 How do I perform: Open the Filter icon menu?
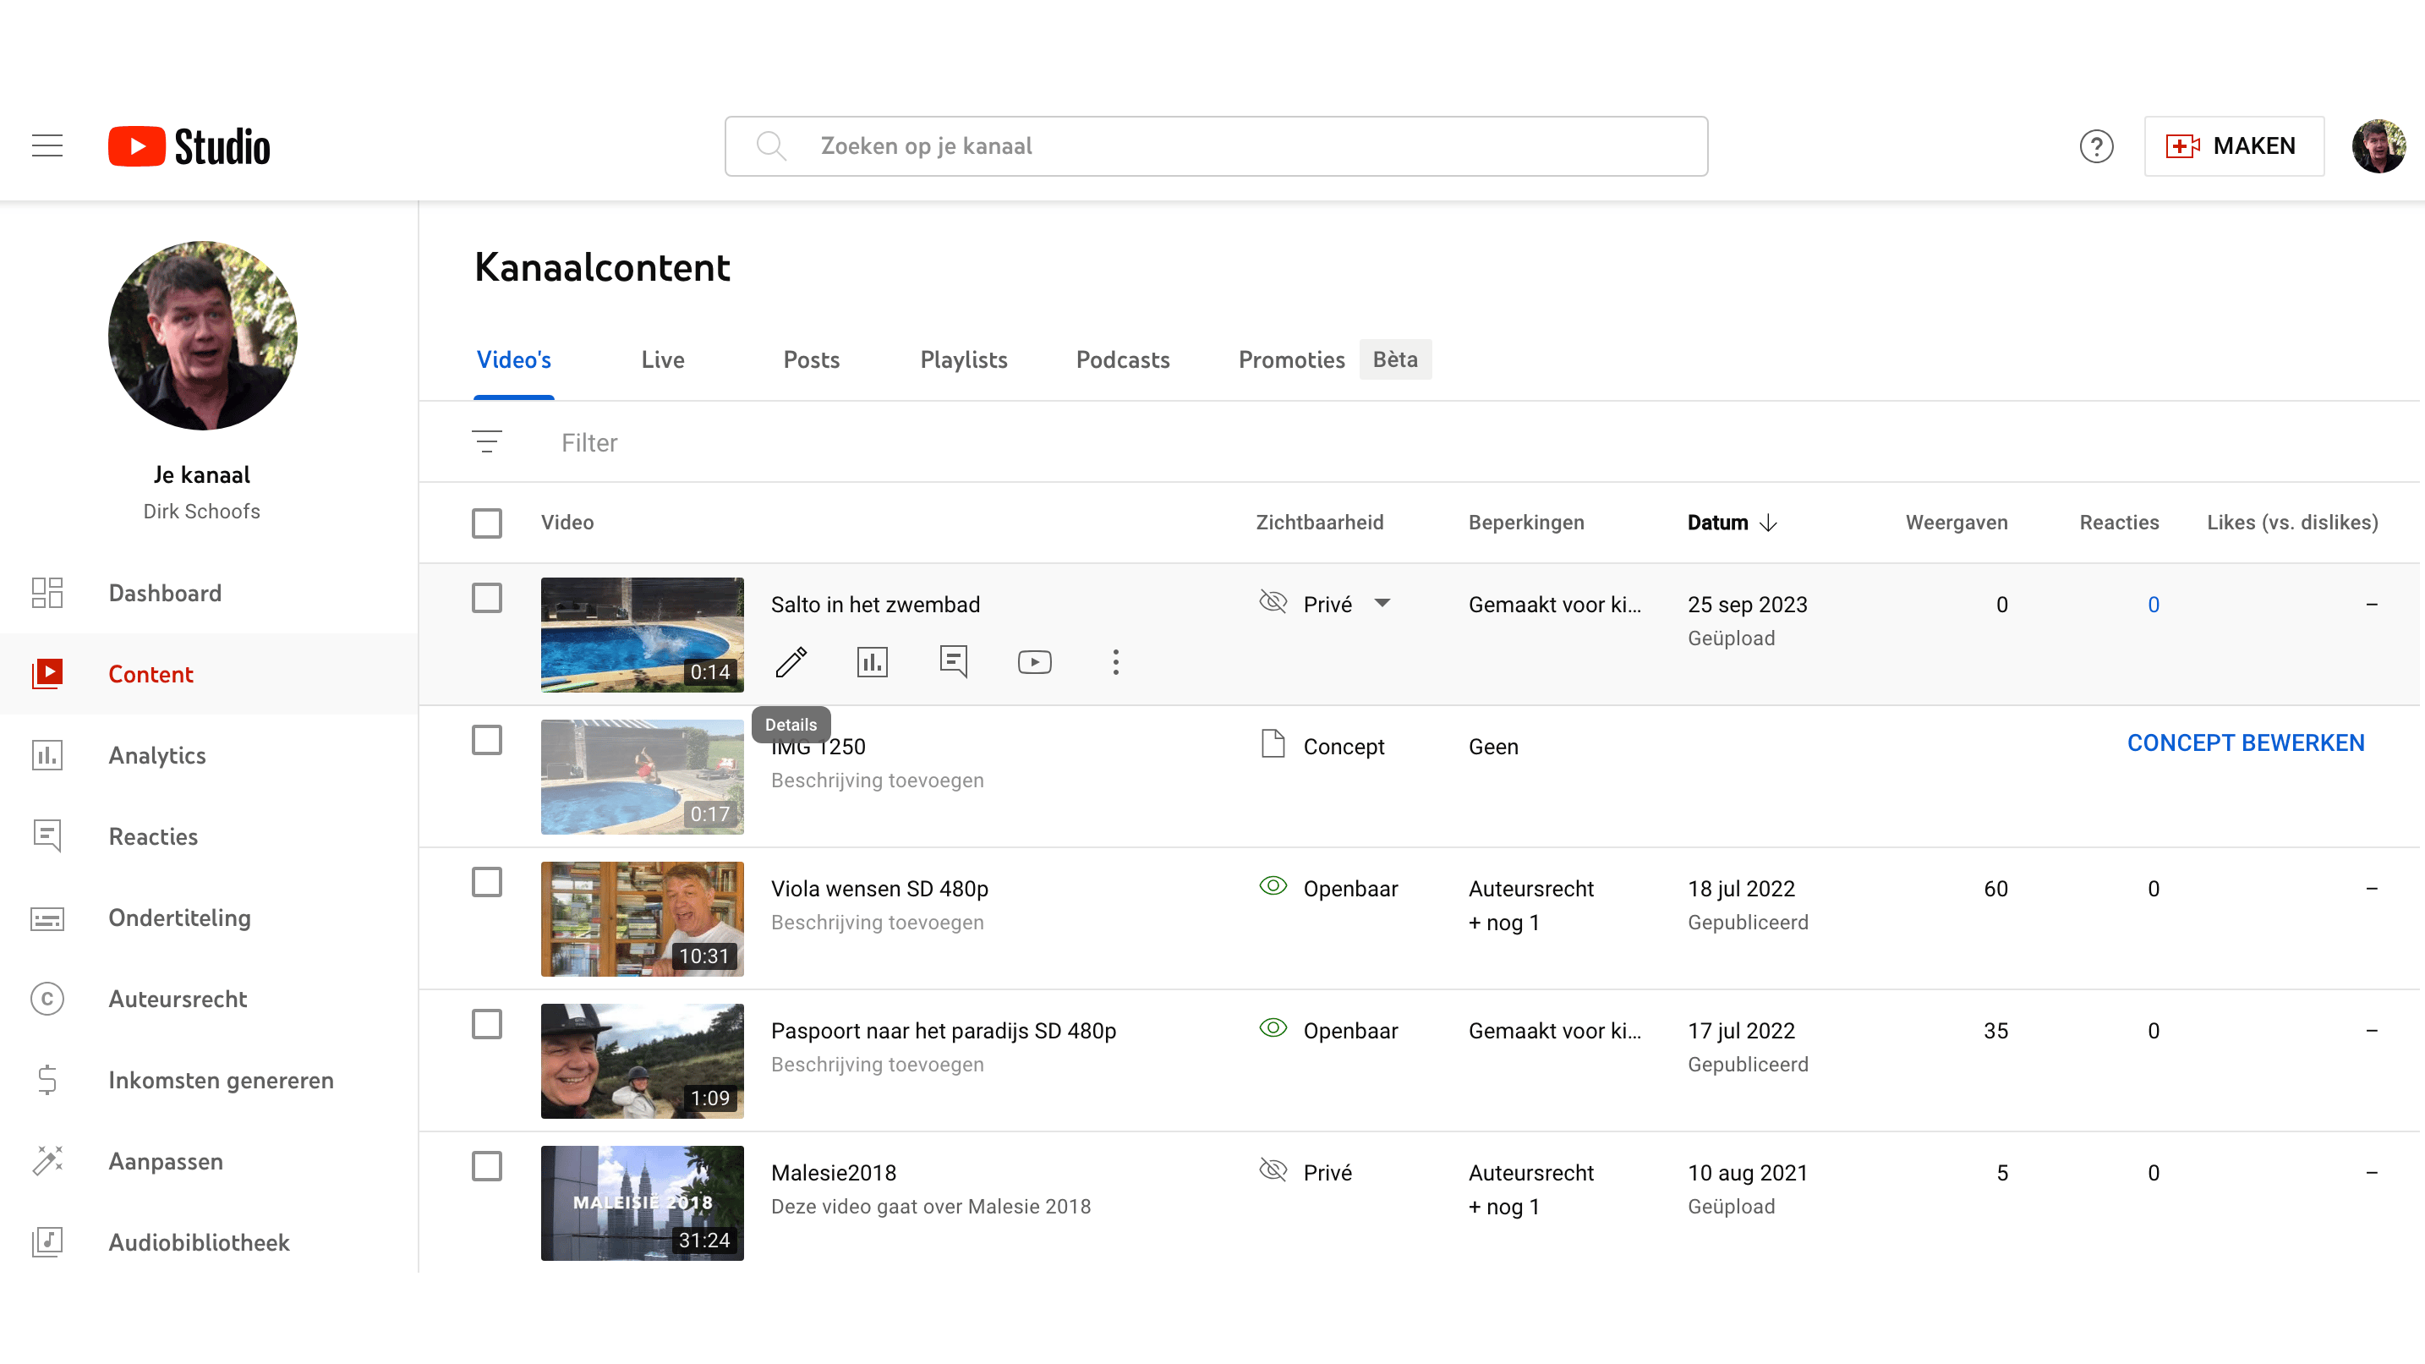[487, 441]
